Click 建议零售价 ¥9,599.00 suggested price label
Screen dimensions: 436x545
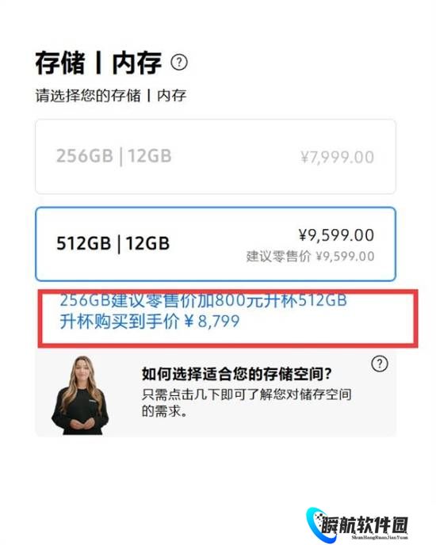(x=311, y=257)
